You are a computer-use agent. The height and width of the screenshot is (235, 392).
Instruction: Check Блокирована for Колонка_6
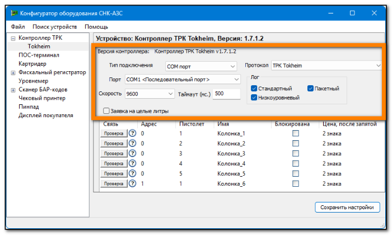296,183
